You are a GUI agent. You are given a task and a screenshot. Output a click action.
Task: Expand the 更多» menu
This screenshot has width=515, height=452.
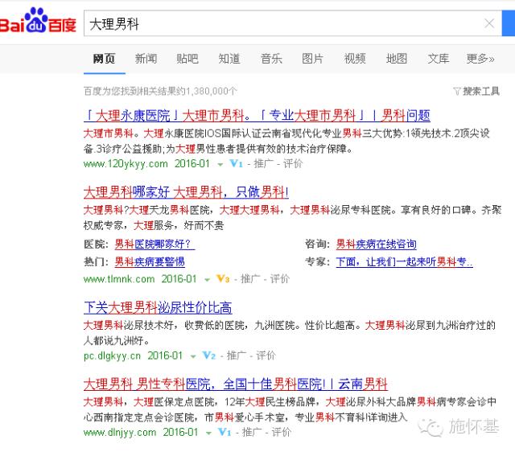coord(480,59)
